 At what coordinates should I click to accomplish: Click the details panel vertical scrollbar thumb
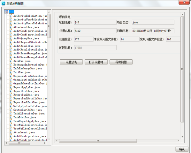click(182, 69)
